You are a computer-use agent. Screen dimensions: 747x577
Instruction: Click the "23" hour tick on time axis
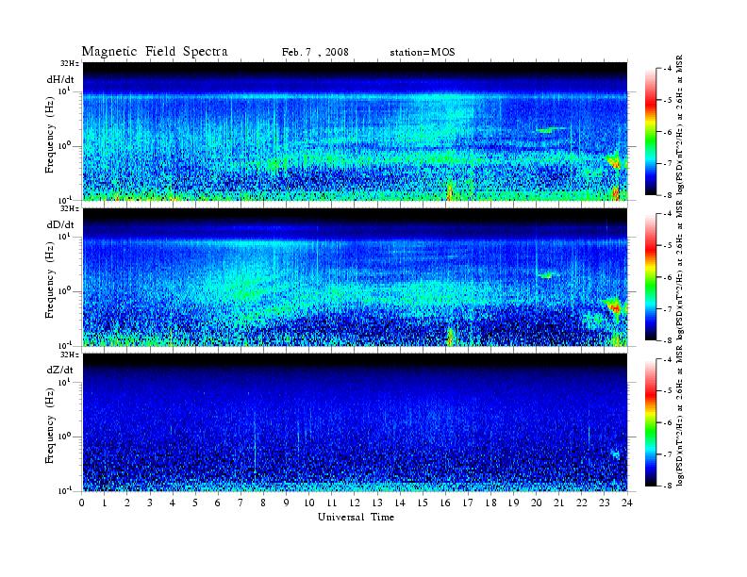click(604, 503)
